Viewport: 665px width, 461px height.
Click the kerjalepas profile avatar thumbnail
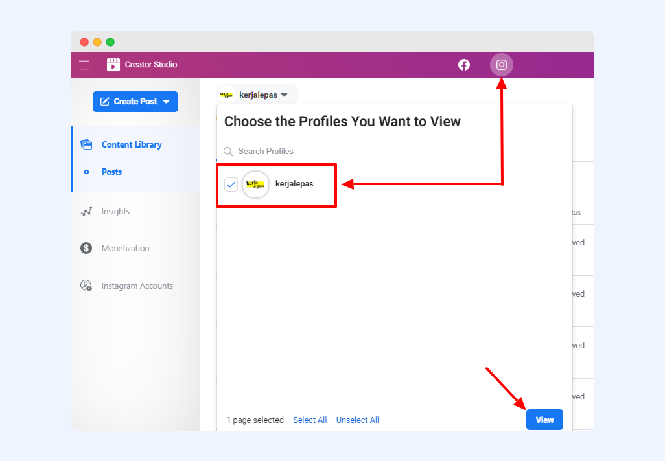[255, 185]
